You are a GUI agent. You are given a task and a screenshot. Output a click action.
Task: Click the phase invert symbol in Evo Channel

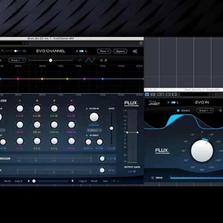106,60
